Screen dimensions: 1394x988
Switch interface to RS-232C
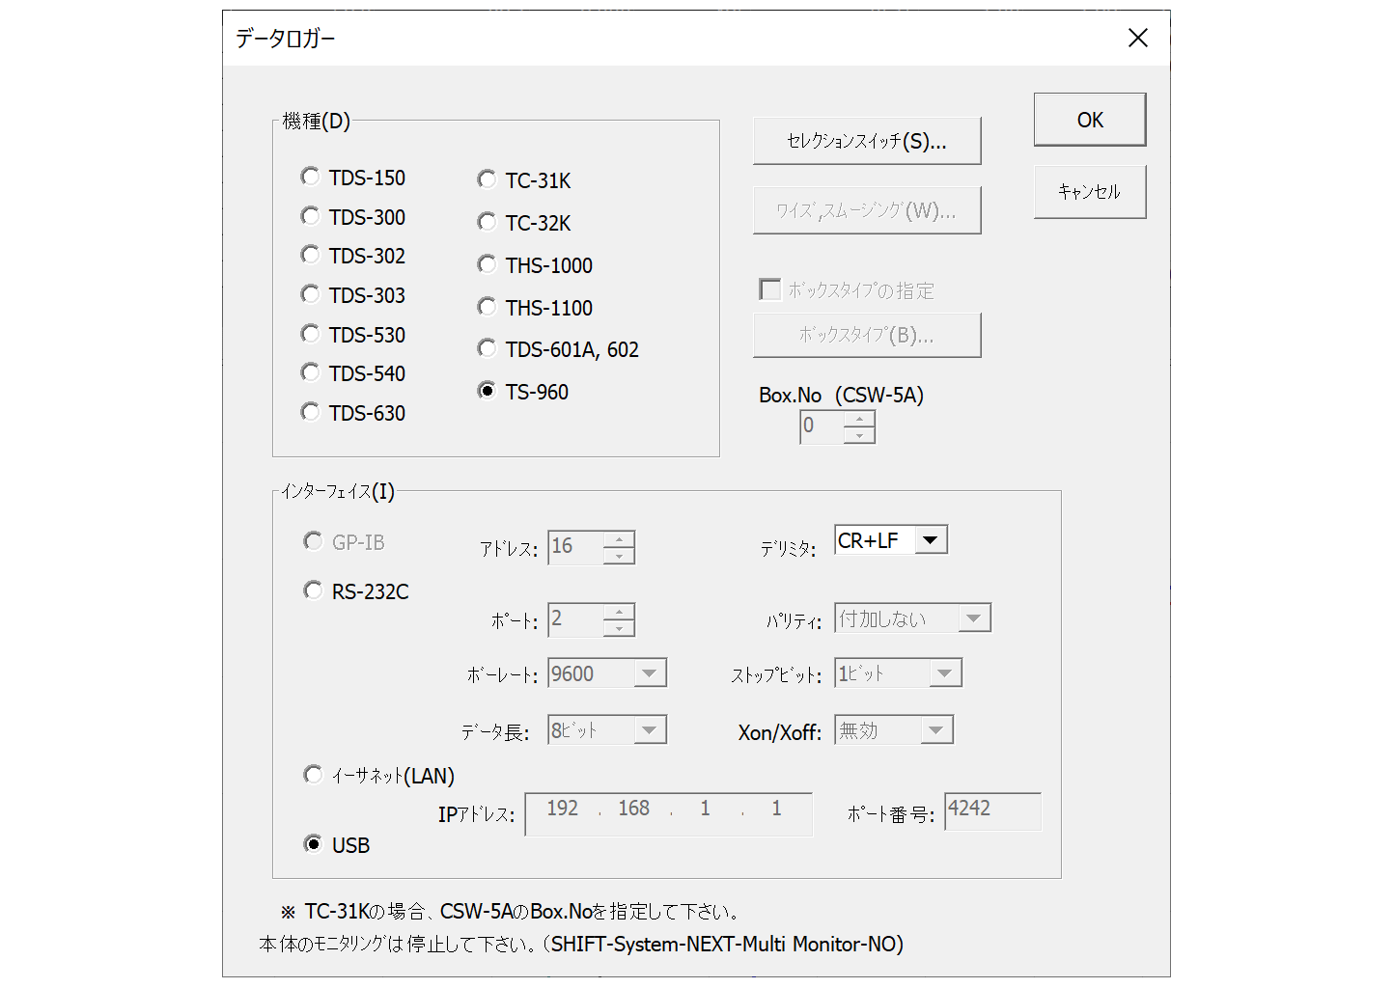pyautogui.click(x=313, y=590)
